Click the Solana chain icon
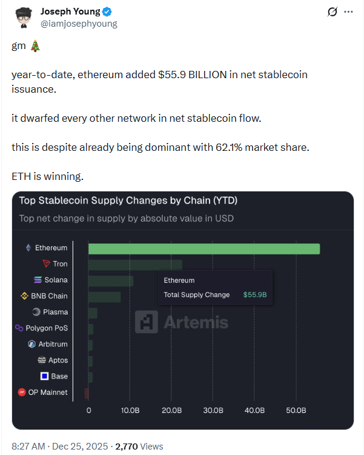 (x=38, y=280)
